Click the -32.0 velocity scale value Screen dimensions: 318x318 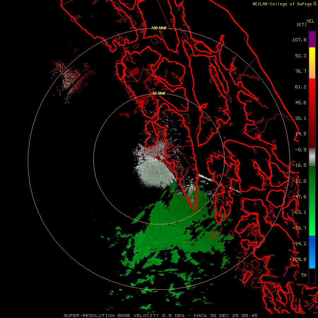click(x=299, y=181)
